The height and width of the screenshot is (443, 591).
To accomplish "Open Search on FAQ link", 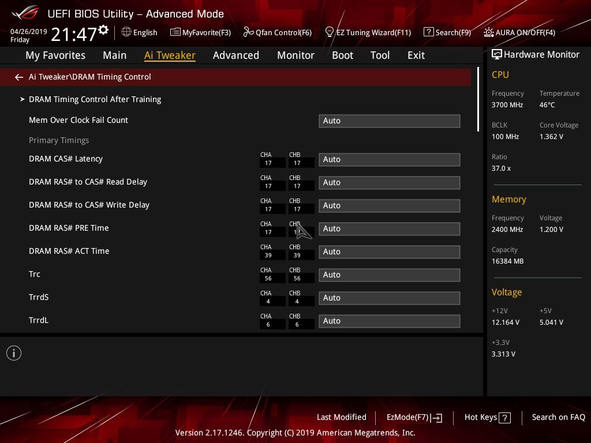I will [558, 417].
